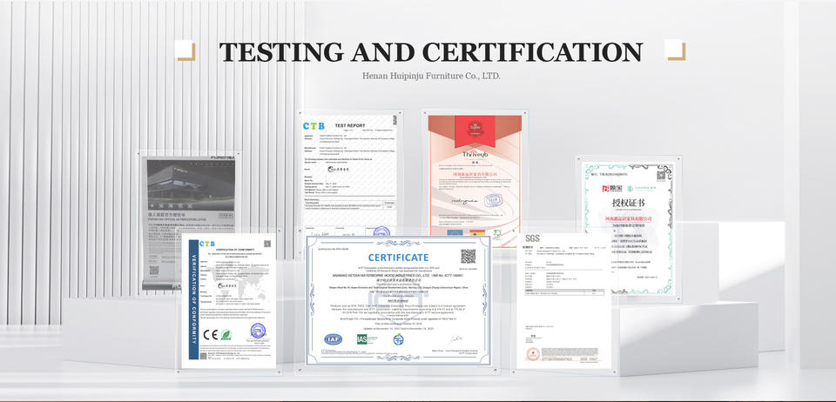Click the CE mark on the conformity certificate
The height and width of the screenshot is (402, 836).
(x=210, y=335)
